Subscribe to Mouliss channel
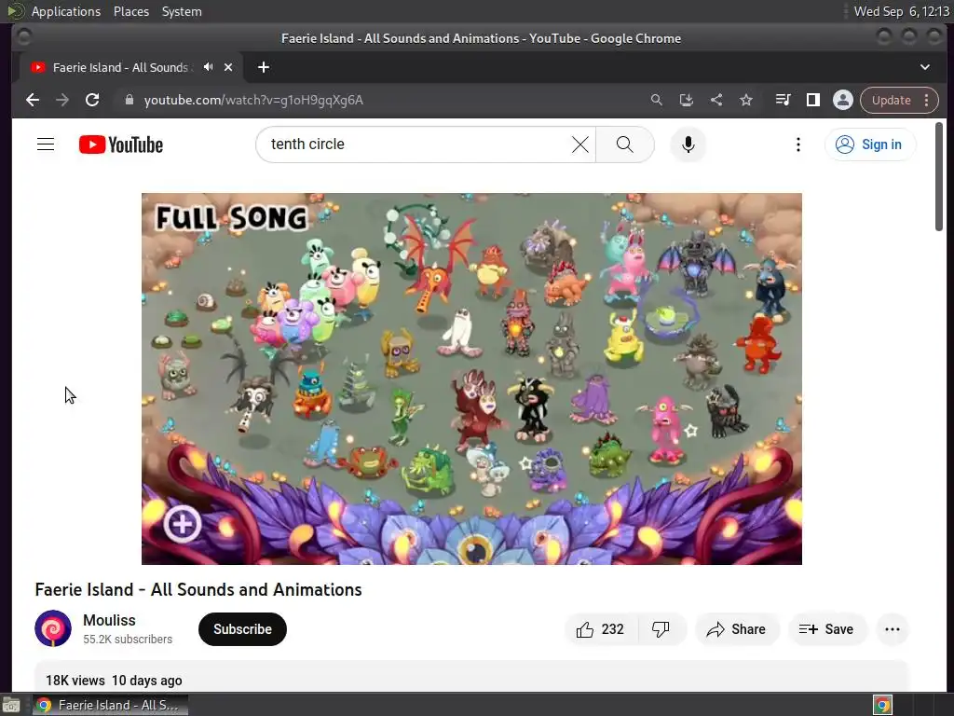Image resolution: width=954 pixels, height=716 pixels. (x=242, y=629)
